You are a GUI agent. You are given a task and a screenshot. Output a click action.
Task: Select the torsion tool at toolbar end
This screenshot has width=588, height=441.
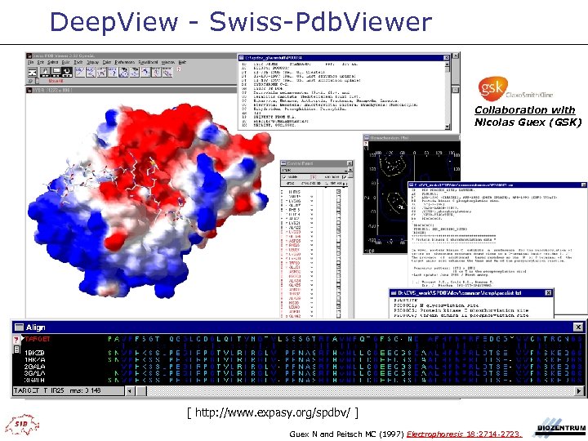167,72
